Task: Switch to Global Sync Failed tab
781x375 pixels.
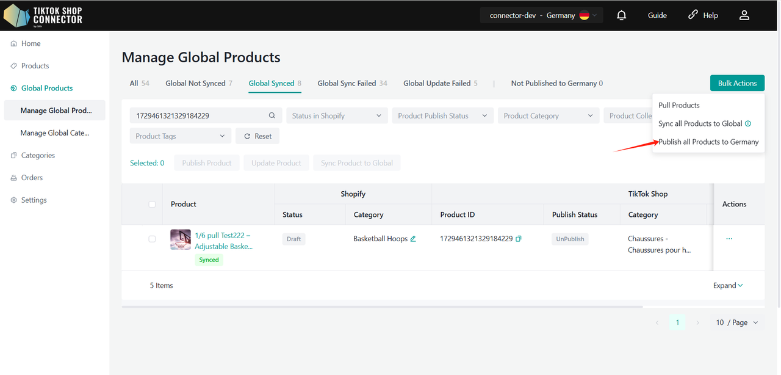Action: click(x=352, y=84)
